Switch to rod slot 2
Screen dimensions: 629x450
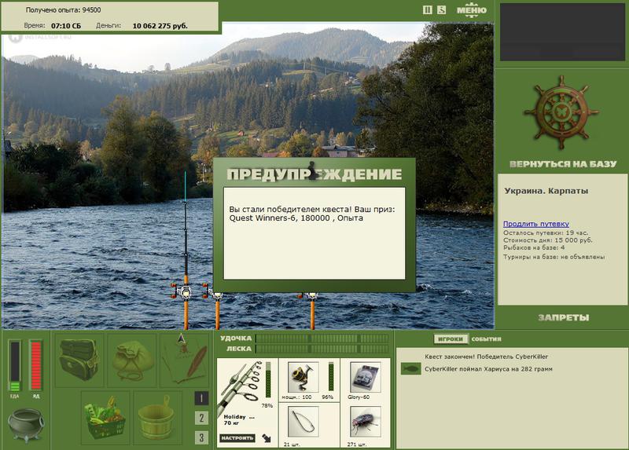[x=201, y=418]
